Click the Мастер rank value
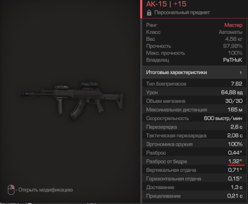Image resolution: width=248 pixels, height=204 pixels. pos(233,25)
